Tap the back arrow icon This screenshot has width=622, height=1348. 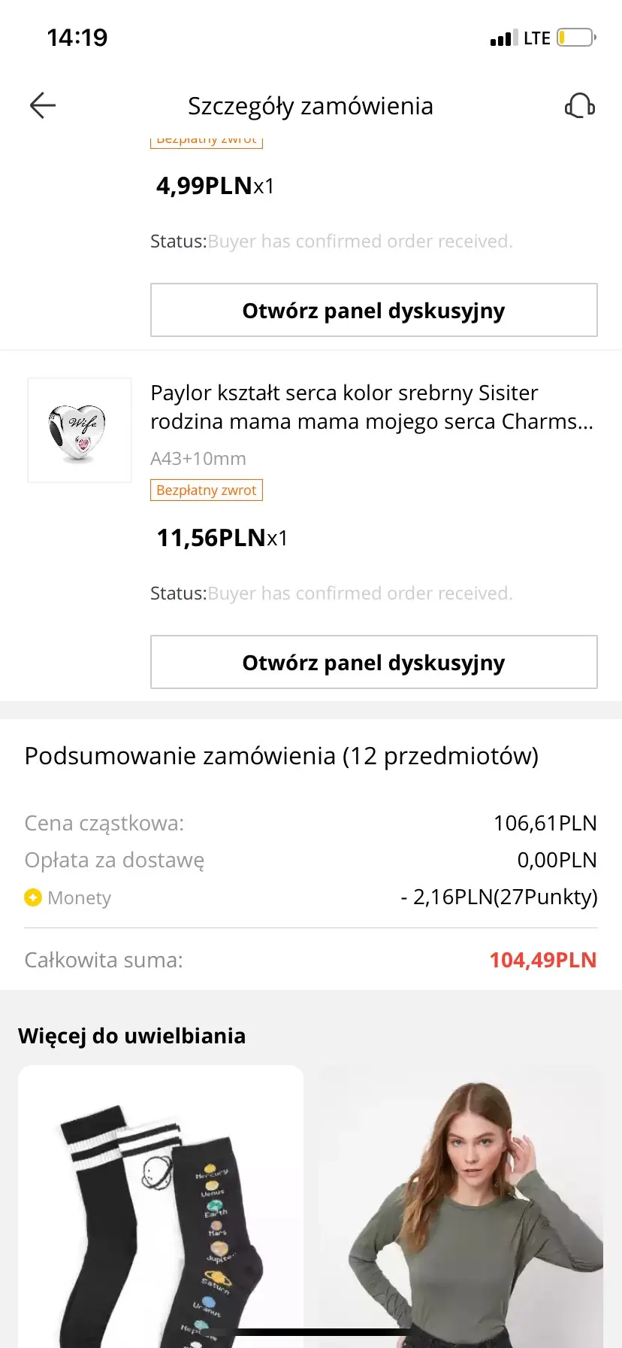click(43, 106)
